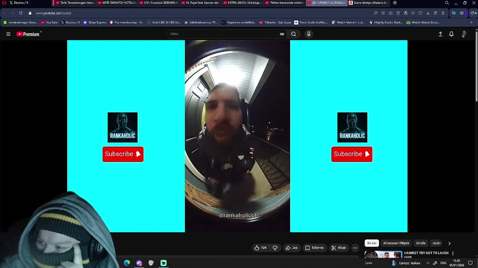Open the YouTube account avatar menu

pyautogui.click(x=464, y=34)
